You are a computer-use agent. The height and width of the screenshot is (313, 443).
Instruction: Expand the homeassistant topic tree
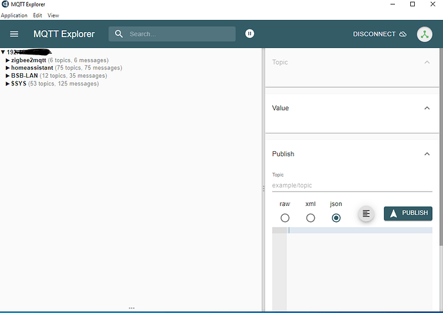(x=8, y=68)
